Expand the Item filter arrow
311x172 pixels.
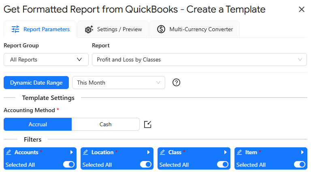(x=302, y=152)
